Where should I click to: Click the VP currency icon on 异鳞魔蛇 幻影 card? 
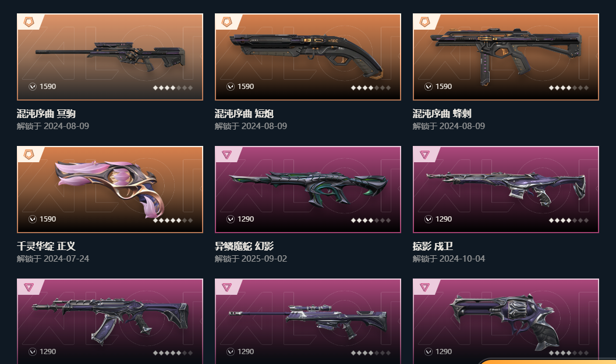pos(231,219)
